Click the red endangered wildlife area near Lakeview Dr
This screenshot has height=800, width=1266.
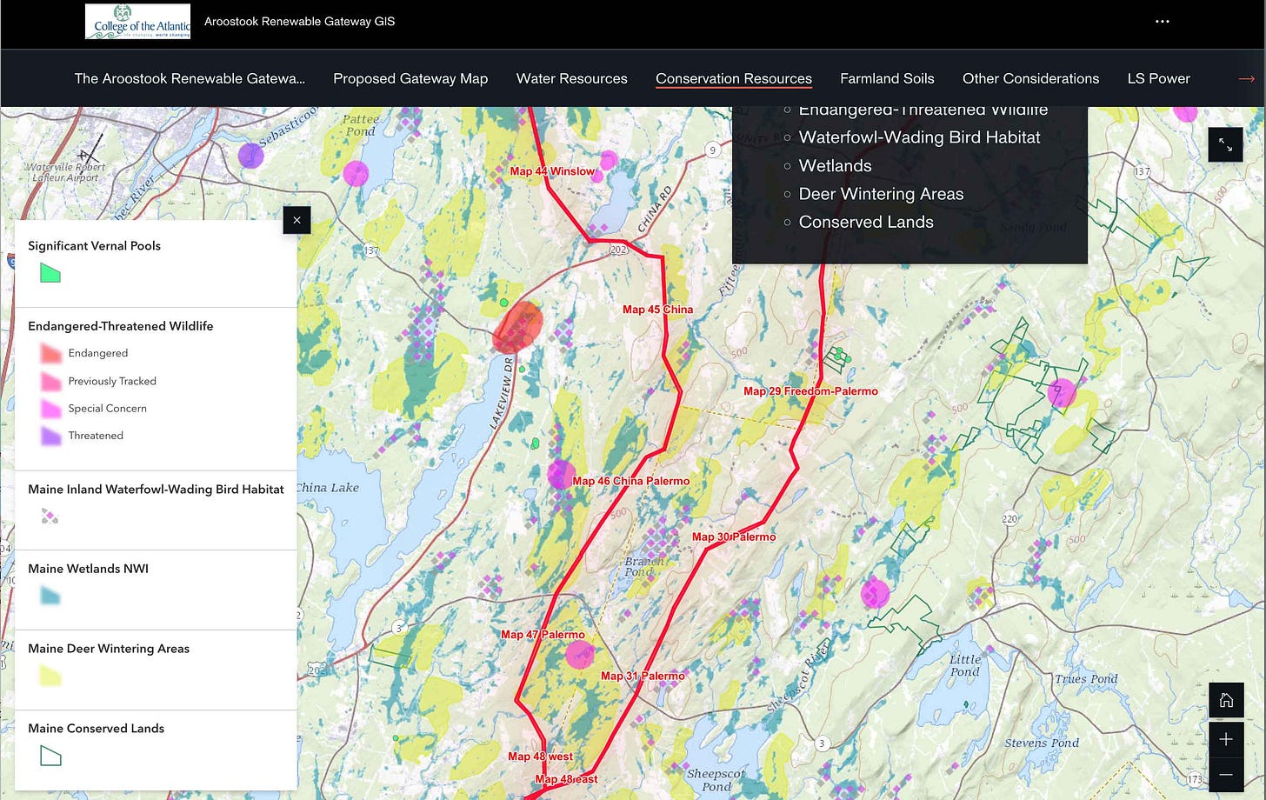pos(518,327)
